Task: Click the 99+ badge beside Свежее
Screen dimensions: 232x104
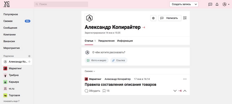Action: point(28,21)
